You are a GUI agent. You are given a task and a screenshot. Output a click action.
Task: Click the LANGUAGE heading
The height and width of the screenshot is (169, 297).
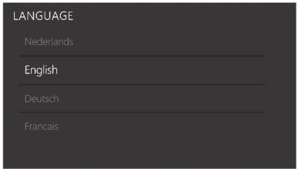[x=43, y=16]
